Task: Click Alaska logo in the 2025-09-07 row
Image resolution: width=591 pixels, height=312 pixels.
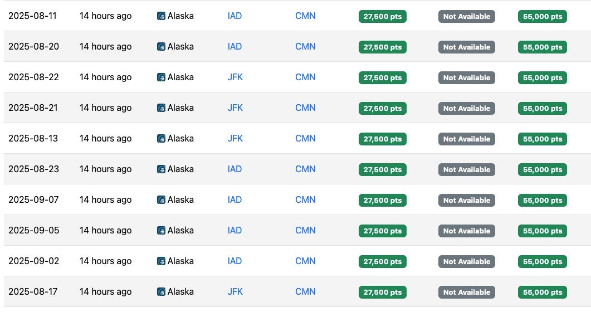Action: pyautogui.click(x=161, y=200)
